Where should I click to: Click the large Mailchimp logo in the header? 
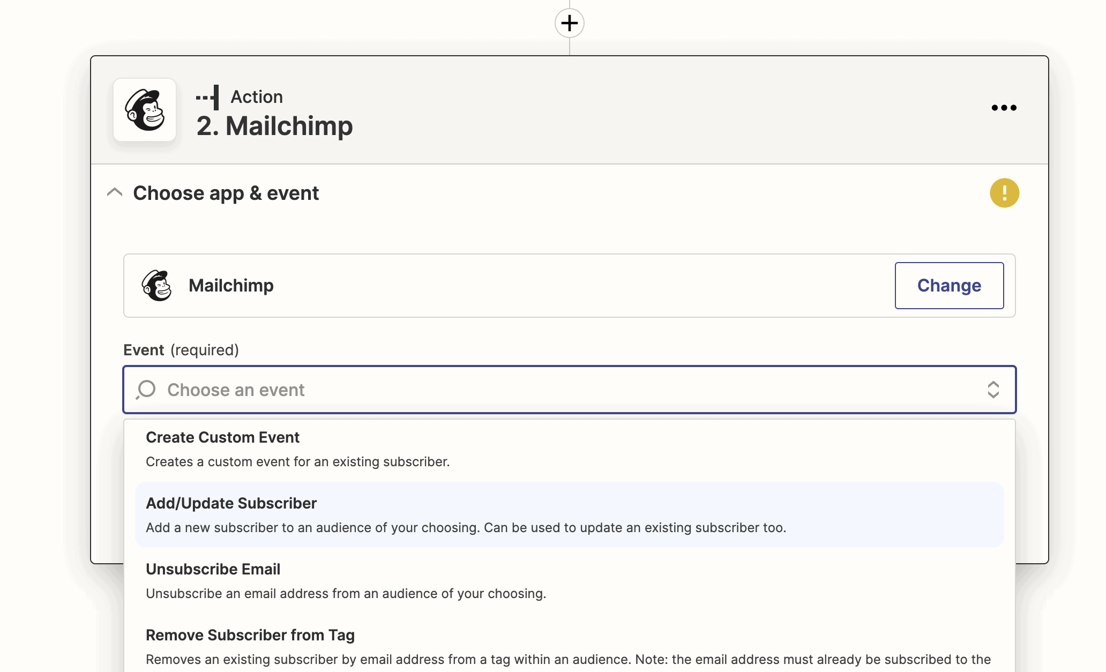click(x=145, y=110)
